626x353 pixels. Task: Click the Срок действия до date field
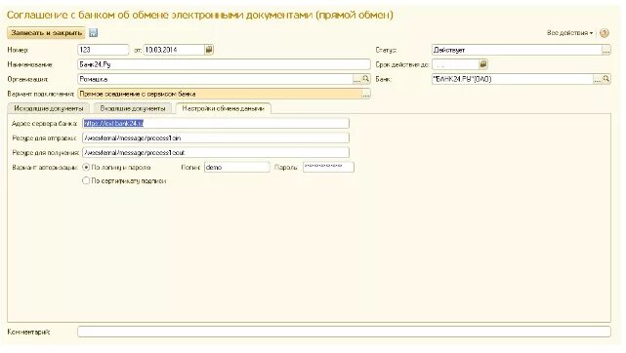[455, 64]
